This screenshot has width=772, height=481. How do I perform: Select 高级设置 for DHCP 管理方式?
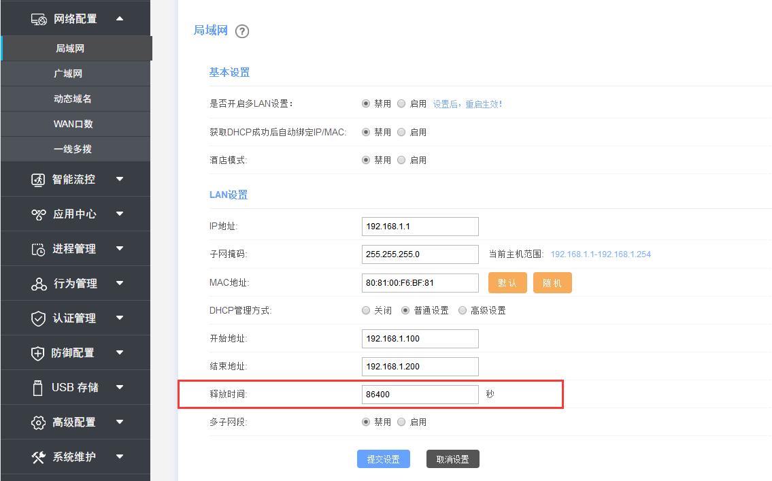(x=465, y=310)
